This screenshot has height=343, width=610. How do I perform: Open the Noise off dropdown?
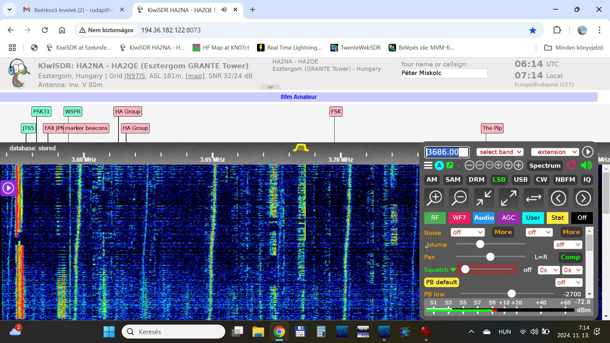click(x=467, y=232)
